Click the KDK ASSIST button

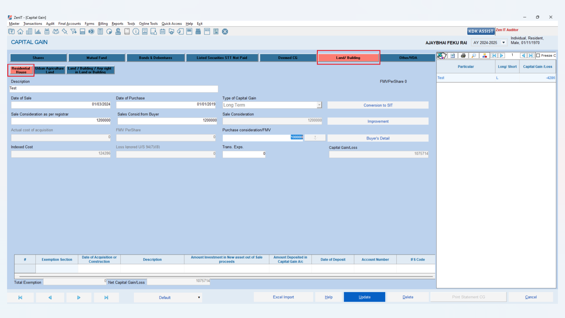coord(481,31)
